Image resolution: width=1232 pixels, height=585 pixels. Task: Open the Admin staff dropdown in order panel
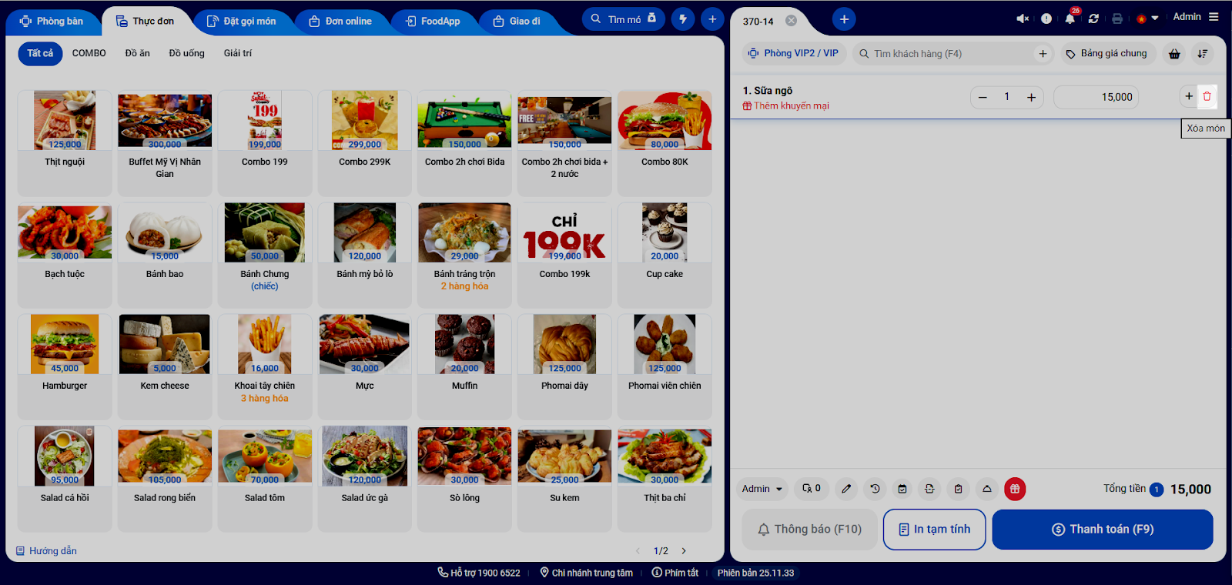click(x=762, y=489)
